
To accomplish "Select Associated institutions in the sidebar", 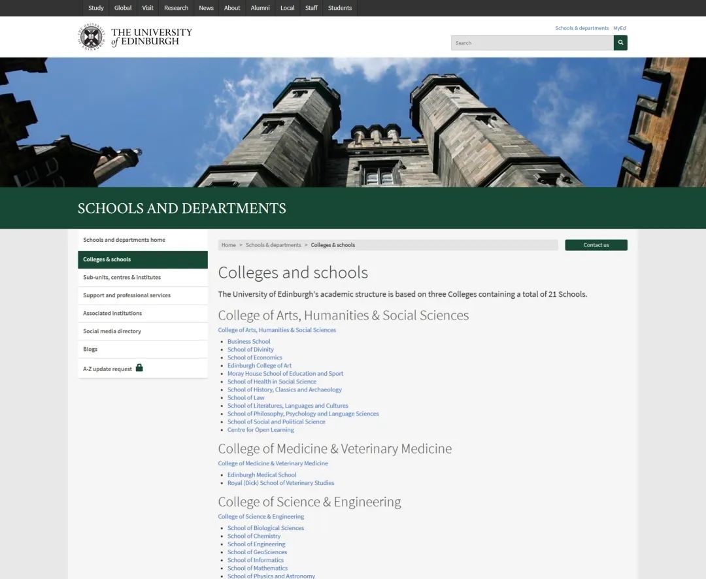I will point(143,314).
